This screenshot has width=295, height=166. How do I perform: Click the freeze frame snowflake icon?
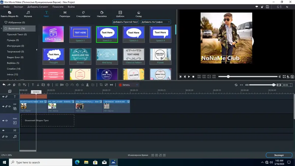[48, 85]
